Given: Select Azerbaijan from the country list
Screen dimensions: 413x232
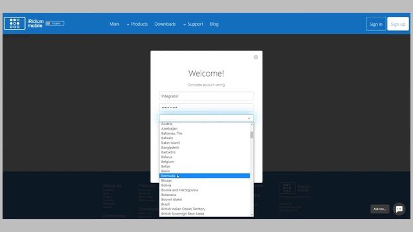Looking at the screenshot, I should (205, 128).
